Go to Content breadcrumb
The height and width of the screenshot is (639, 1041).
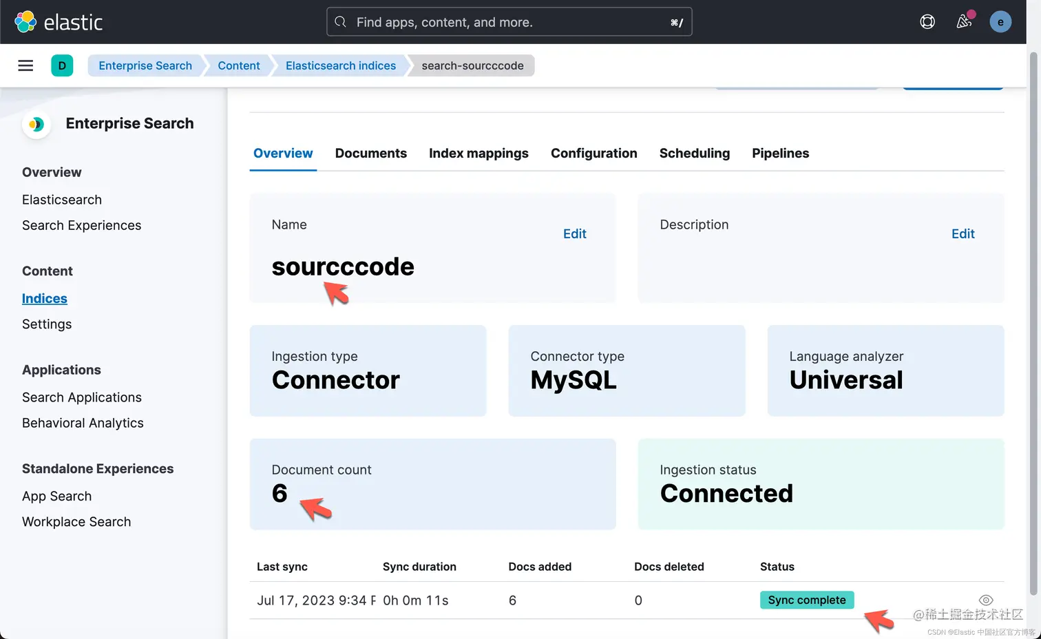(239, 65)
